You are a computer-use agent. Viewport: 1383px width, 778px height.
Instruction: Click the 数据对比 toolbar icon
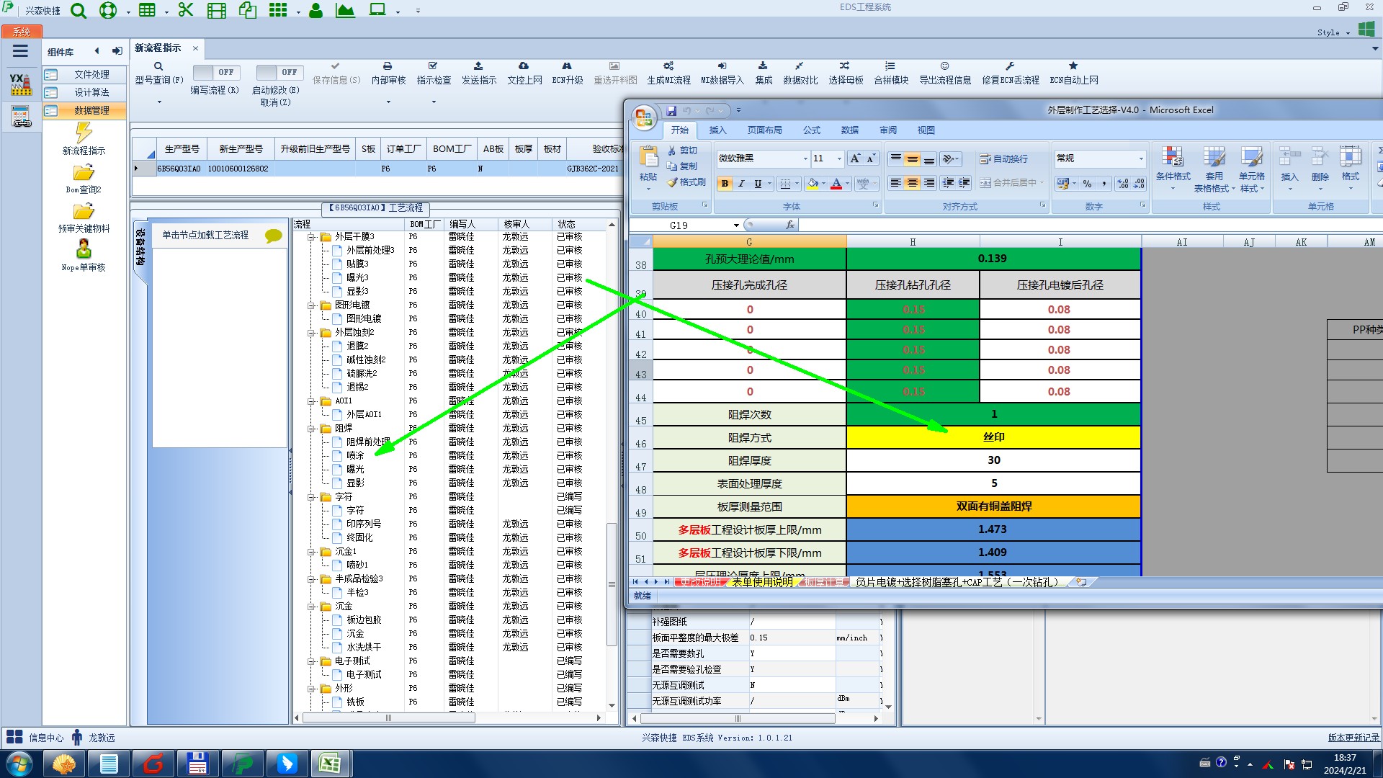(800, 66)
